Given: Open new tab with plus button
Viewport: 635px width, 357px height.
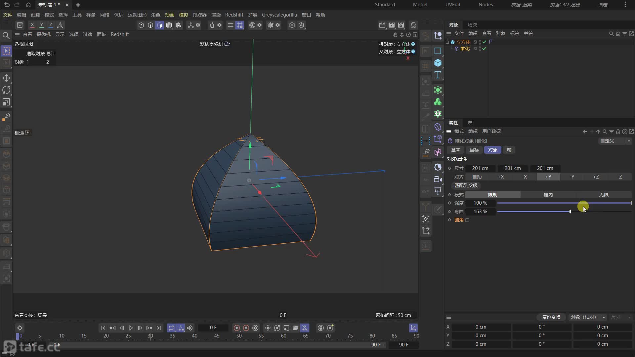Looking at the screenshot, I should click(x=78, y=5).
